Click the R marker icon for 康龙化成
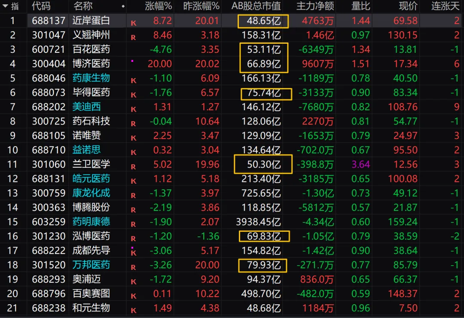Screen dimensions: 464x318 pos(134,196)
